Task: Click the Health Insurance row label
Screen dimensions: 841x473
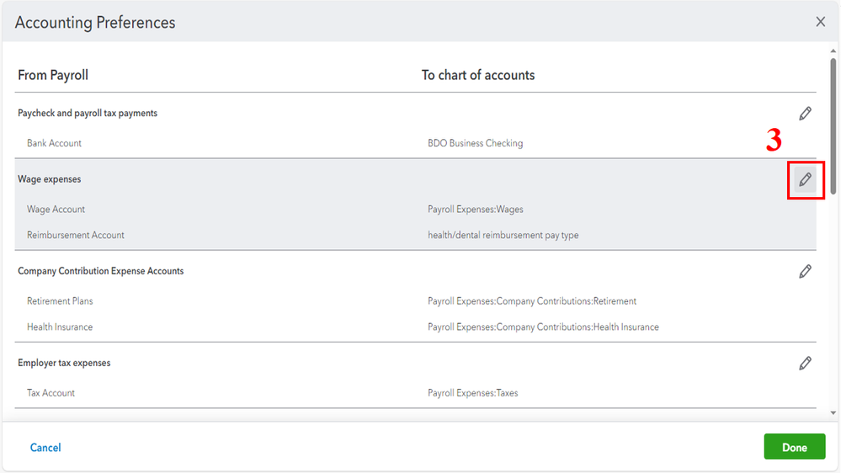Action: (x=60, y=327)
